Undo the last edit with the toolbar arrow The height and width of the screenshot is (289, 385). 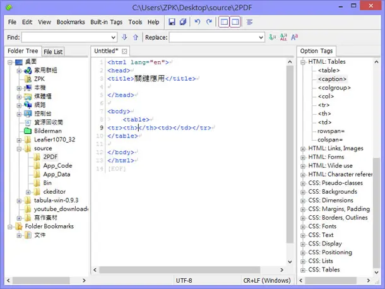pyautogui.click(x=198, y=22)
